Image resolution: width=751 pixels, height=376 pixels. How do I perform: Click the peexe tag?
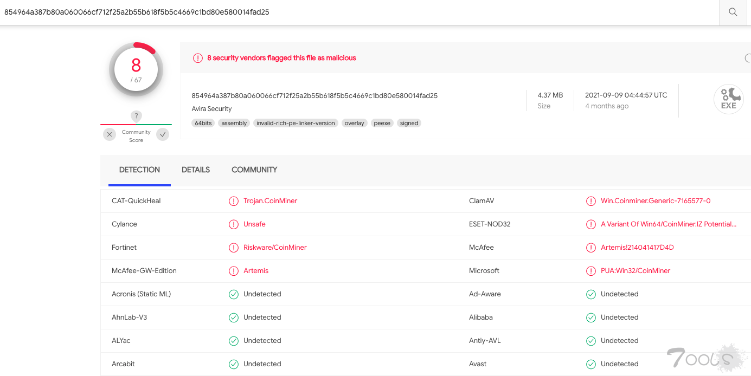click(382, 123)
